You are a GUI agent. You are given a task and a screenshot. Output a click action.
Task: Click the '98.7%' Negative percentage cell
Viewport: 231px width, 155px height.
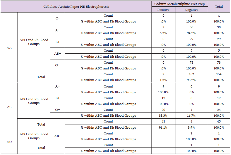click(x=191, y=80)
